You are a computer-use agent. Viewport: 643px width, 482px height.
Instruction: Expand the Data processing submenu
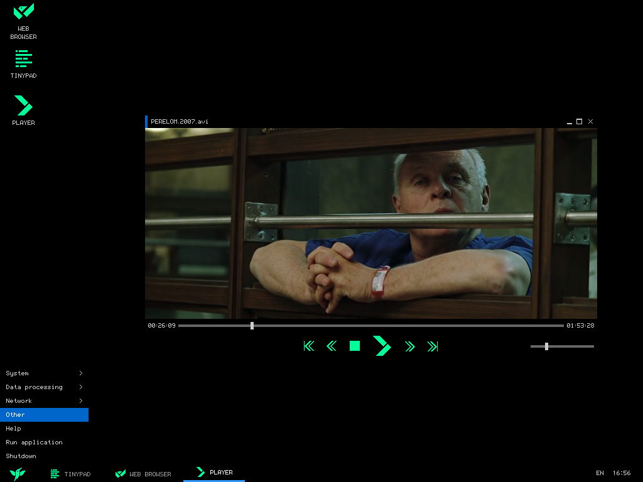[x=44, y=387]
